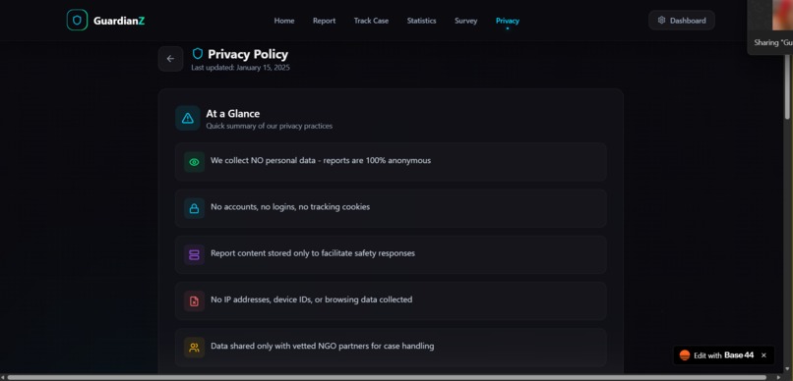Switch to the Statistics page
This screenshot has width=793, height=381.
point(421,21)
